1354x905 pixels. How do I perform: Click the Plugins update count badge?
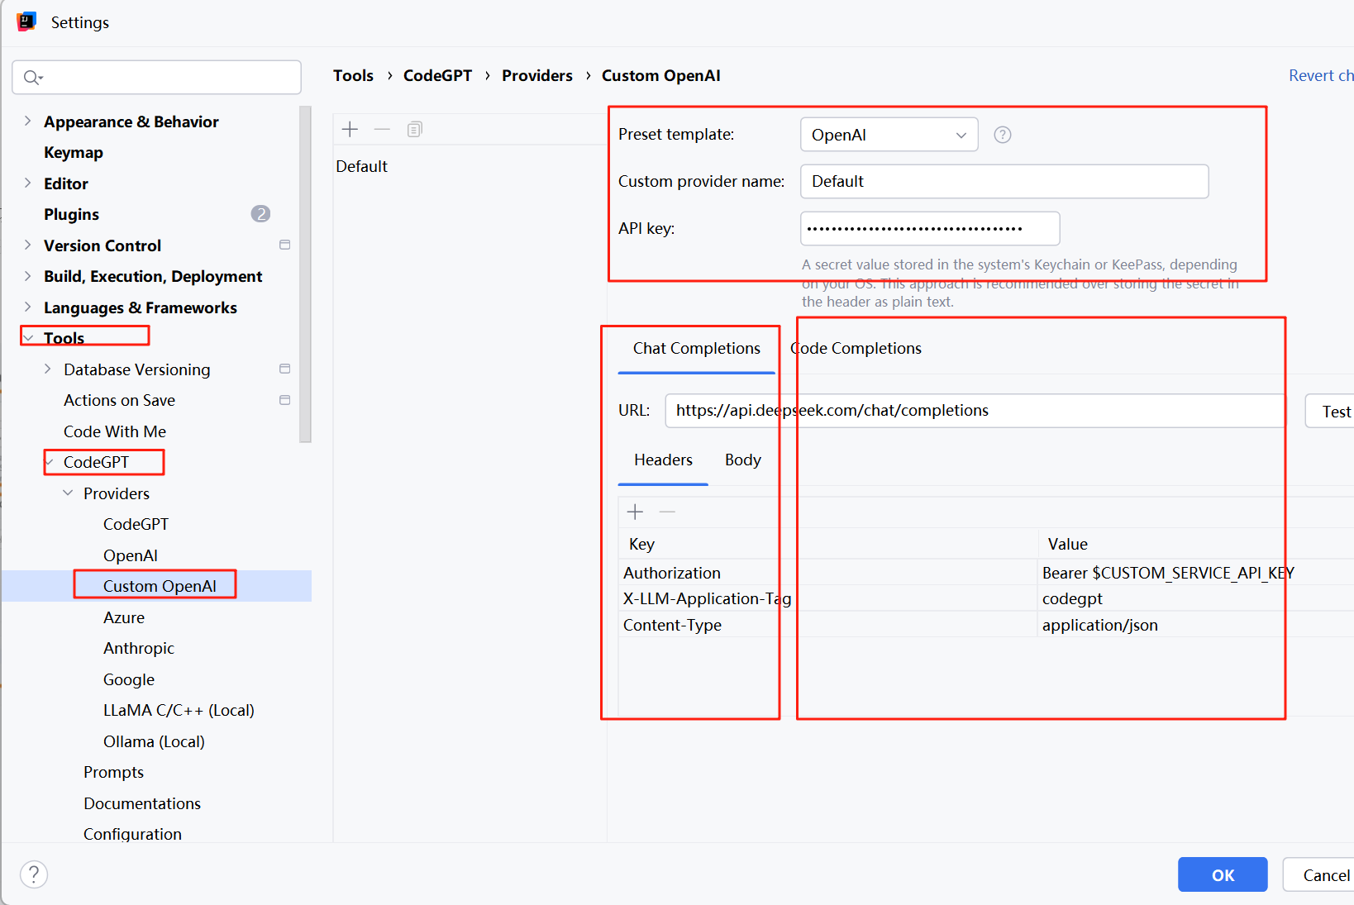click(x=260, y=214)
